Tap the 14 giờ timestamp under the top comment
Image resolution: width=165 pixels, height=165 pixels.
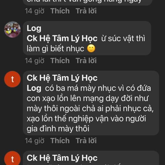[35, 11]
